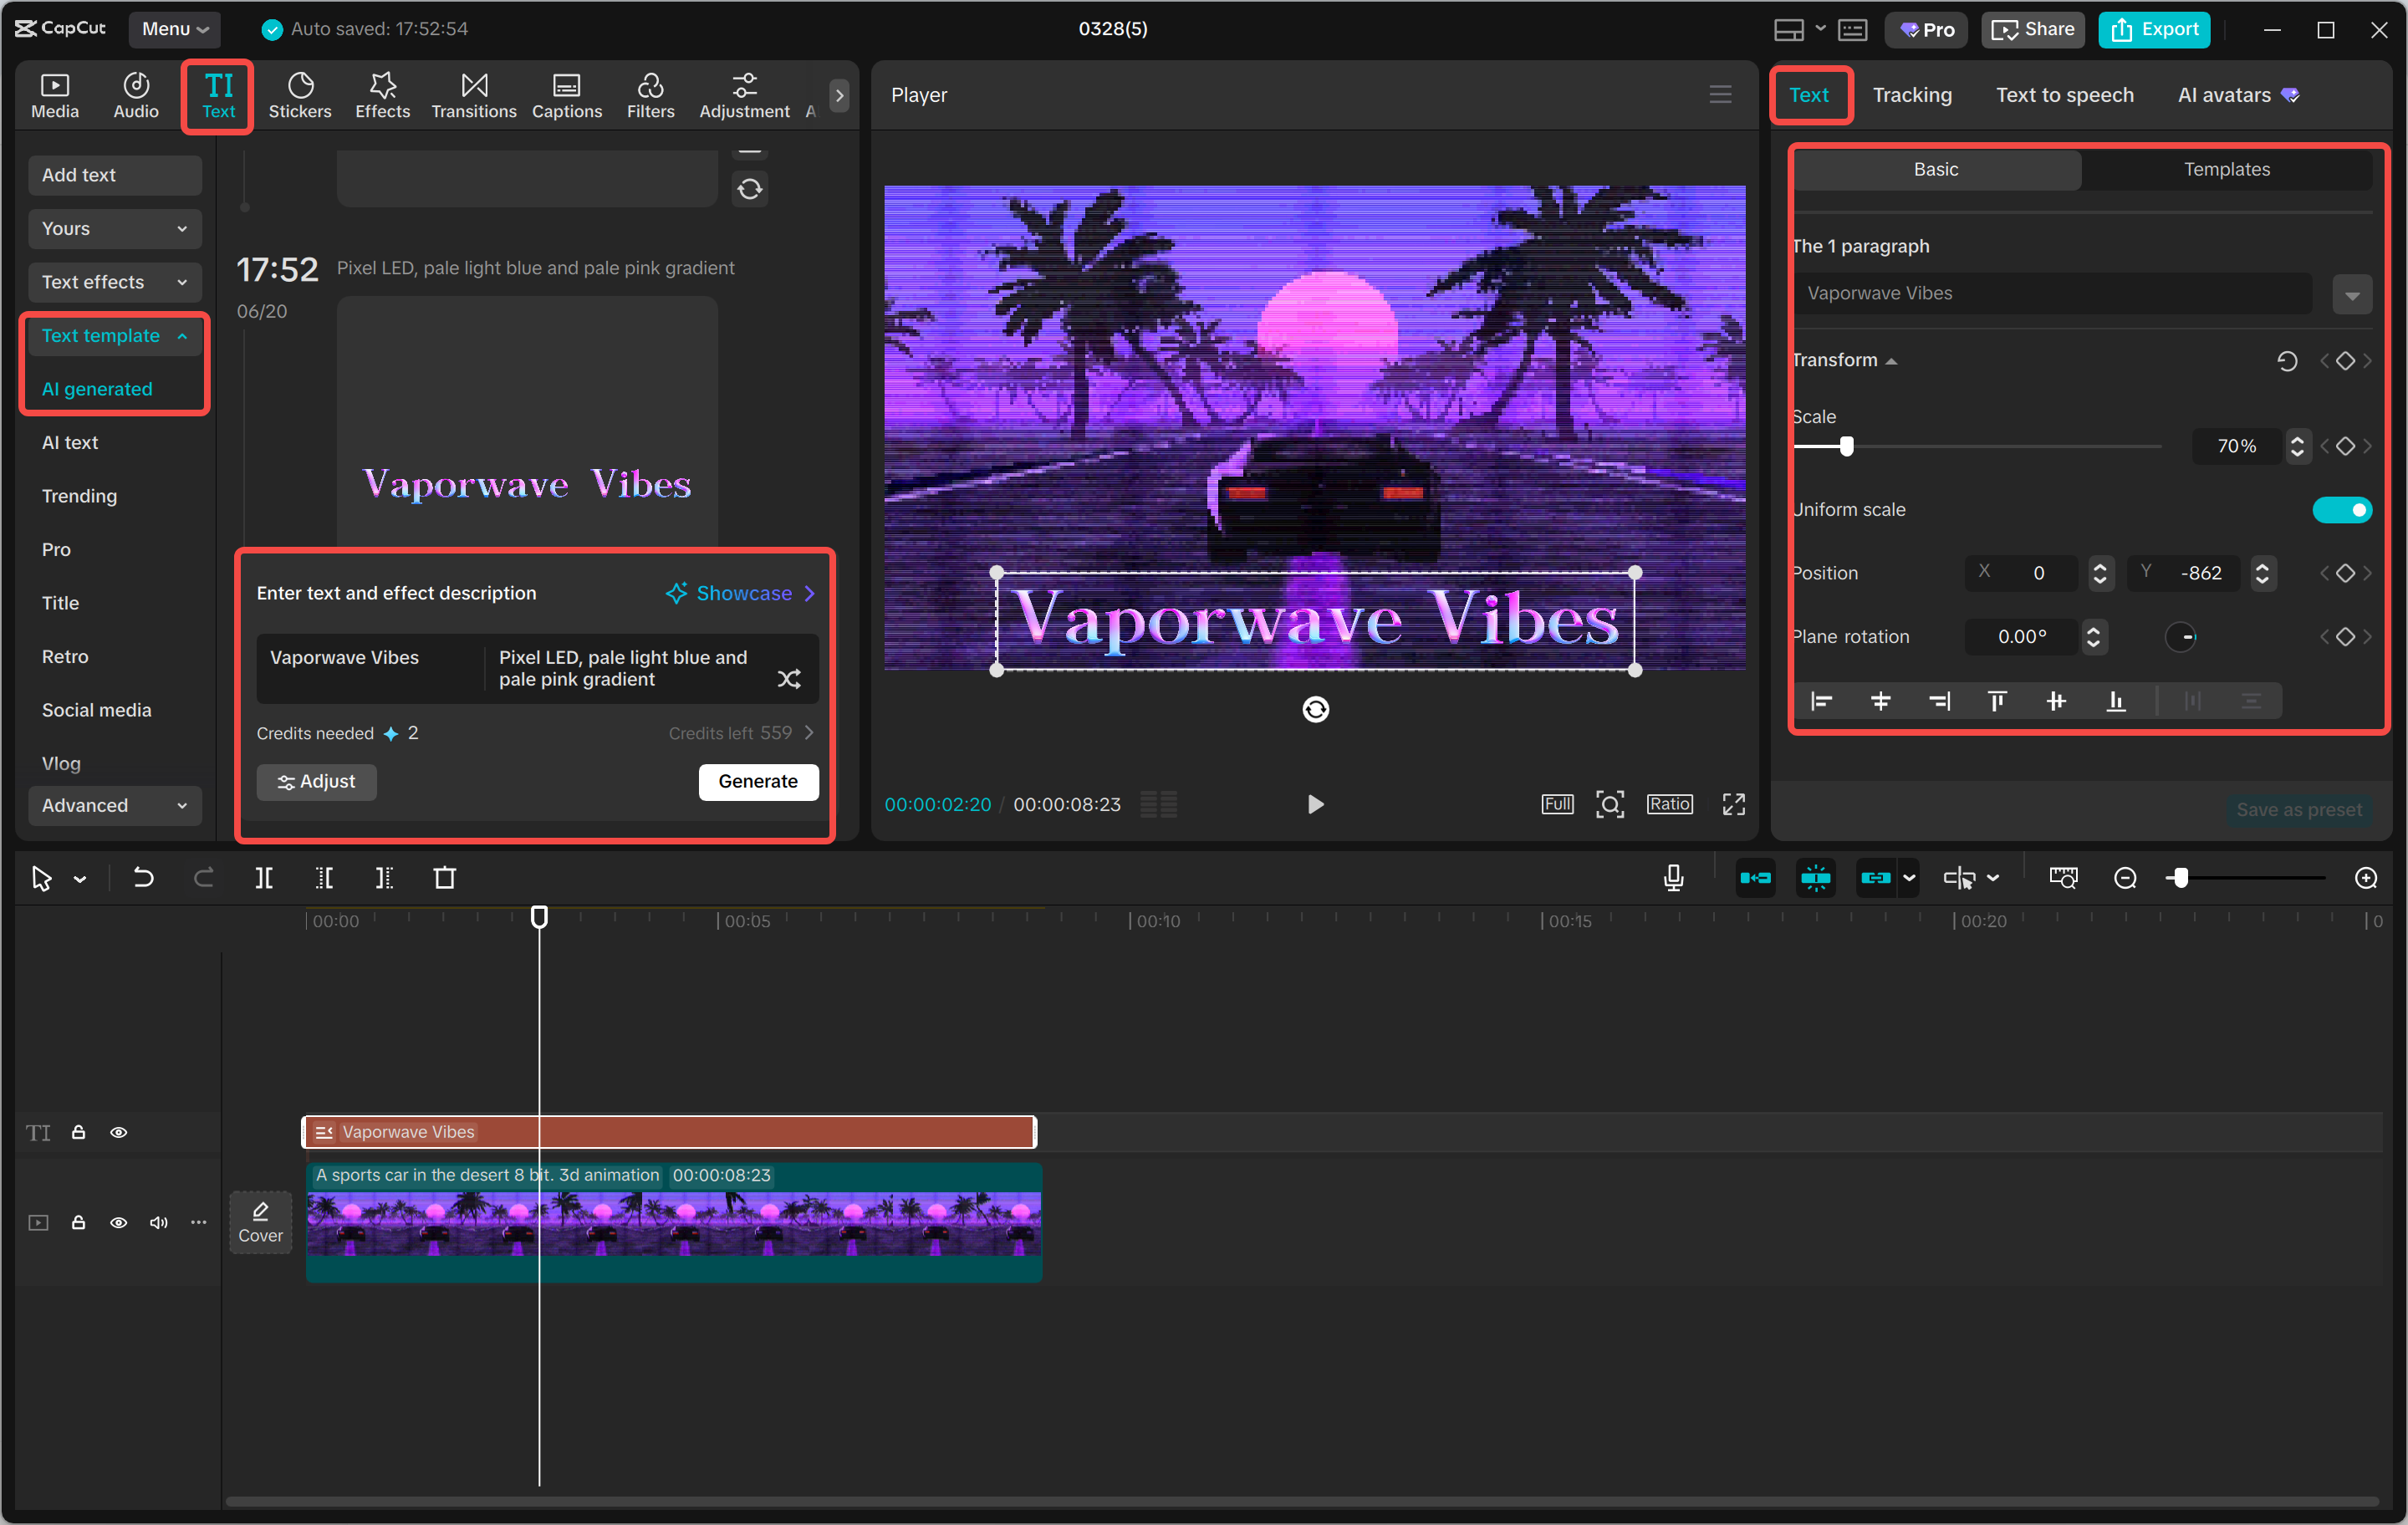The width and height of the screenshot is (2408, 1525).
Task: Switch to the Templates tab
Action: pos(2226,169)
